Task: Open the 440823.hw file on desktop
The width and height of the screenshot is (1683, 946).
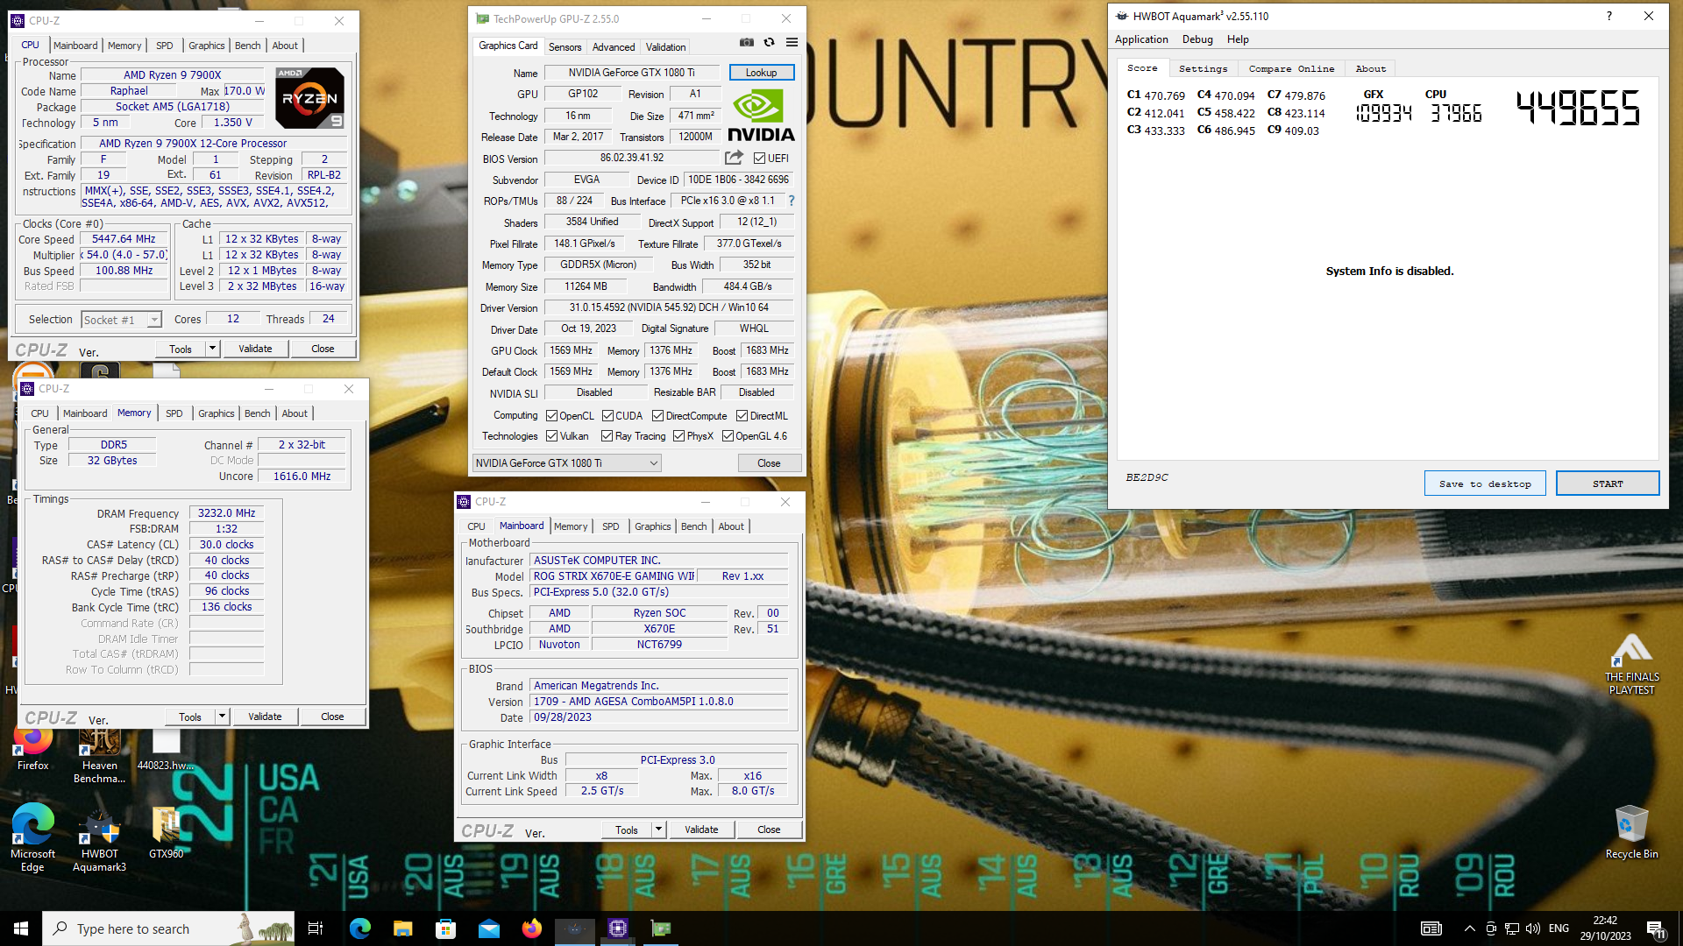Action: coord(166,749)
